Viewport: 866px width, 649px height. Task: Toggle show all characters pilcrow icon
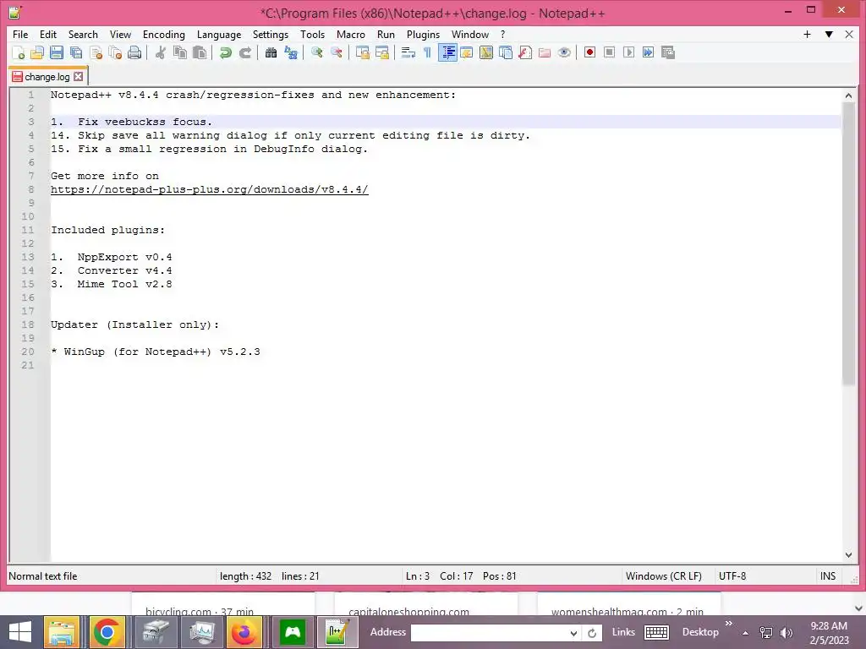click(427, 52)
